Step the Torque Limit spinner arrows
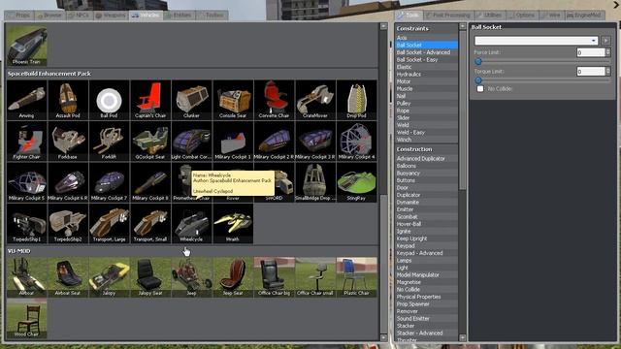Screen dimensions: 621x349 [x=608, y=71]
